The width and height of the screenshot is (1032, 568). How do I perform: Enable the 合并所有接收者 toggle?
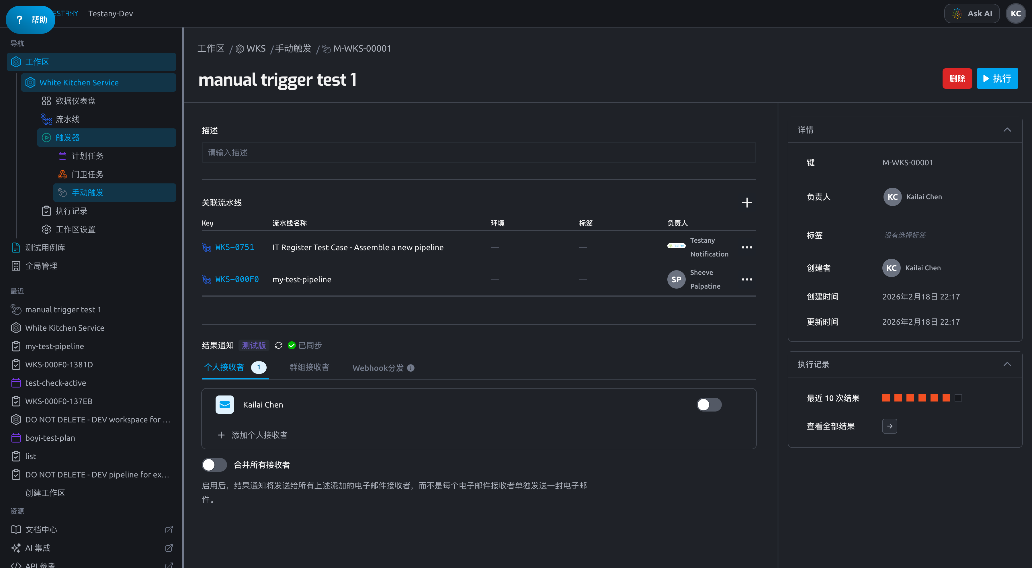(x=214, y=465)
